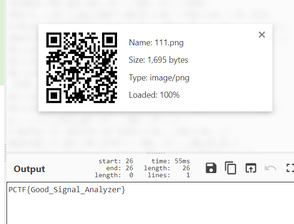294x224 pixels.
Task: Save output to file icon
Action: pos(211,168)
